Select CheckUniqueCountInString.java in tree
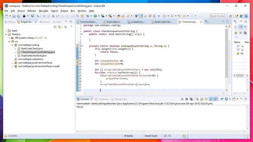Viewport: 253px width, 142px height. pos(38,52)
